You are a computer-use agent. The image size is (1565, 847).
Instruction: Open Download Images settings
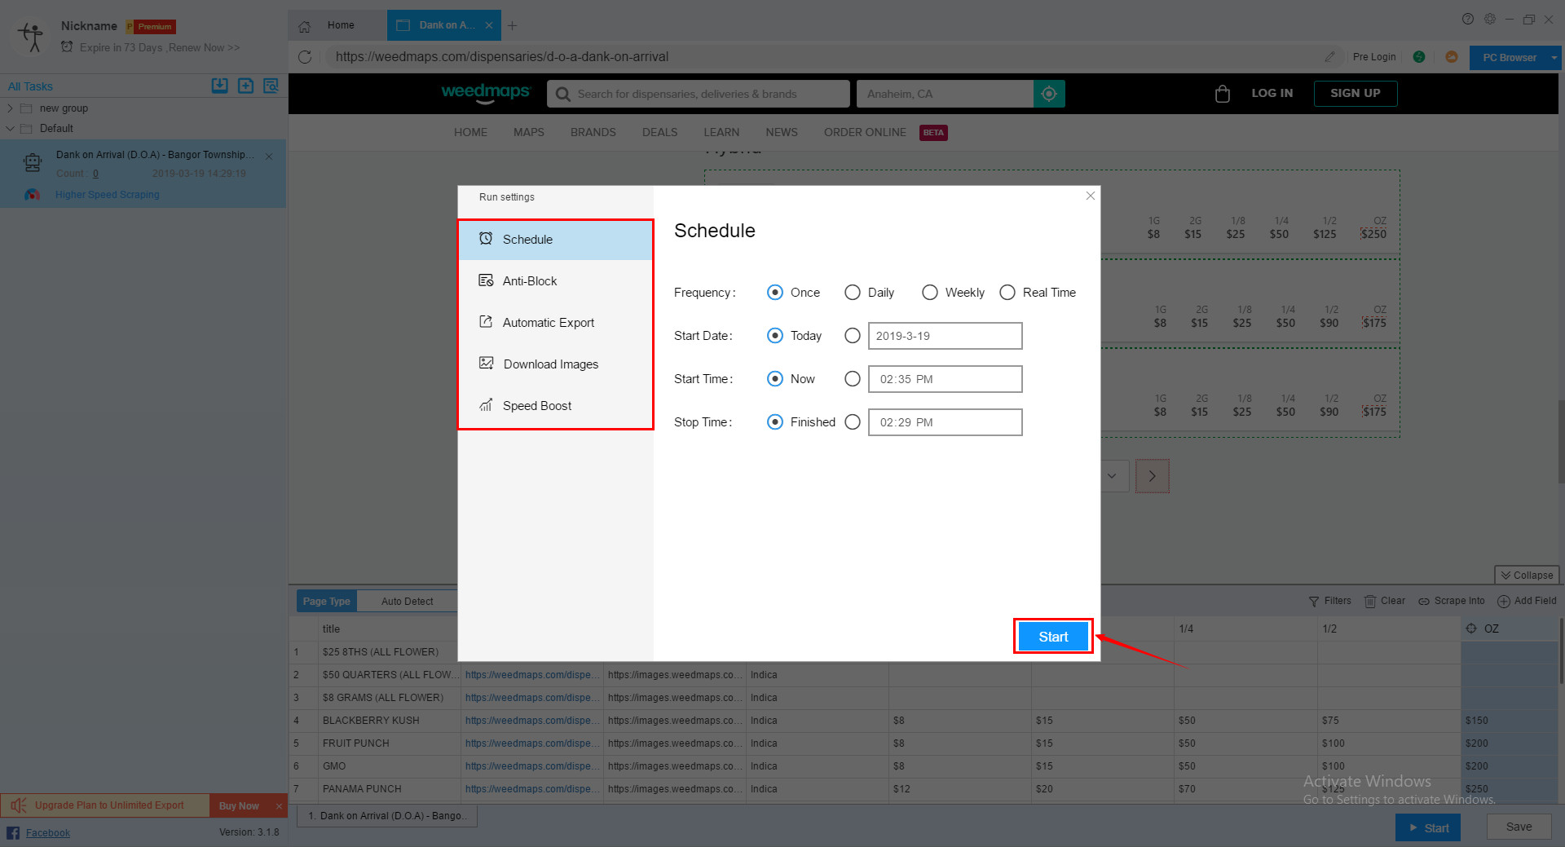tap(555, 364)
